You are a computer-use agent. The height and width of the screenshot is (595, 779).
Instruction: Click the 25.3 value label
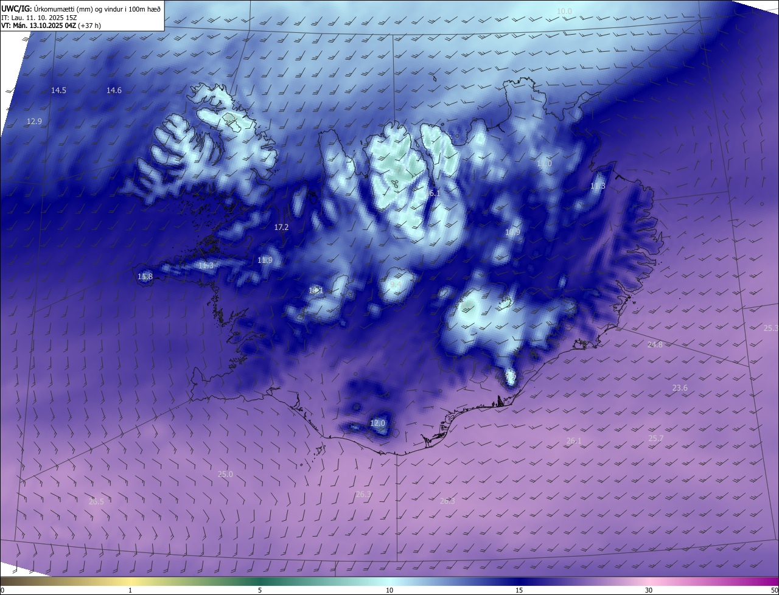[771, 328]
